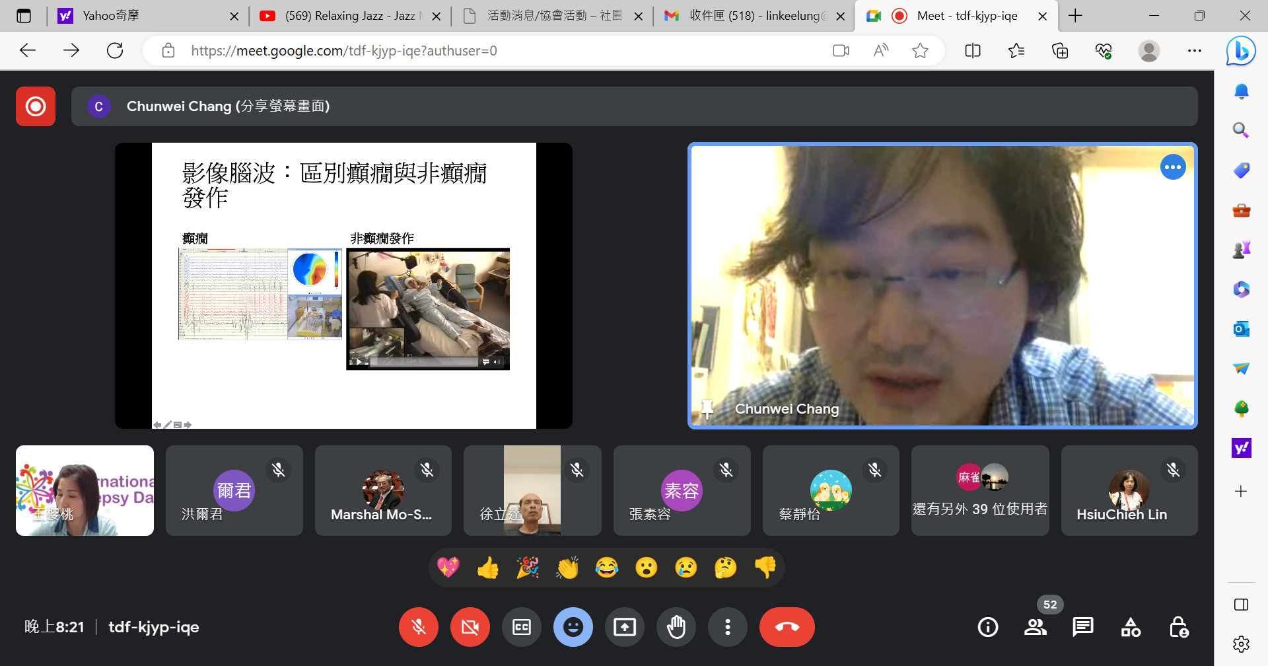Click the present screen button
Viewport: 1268px width, 666px height.
coord(625,627)
